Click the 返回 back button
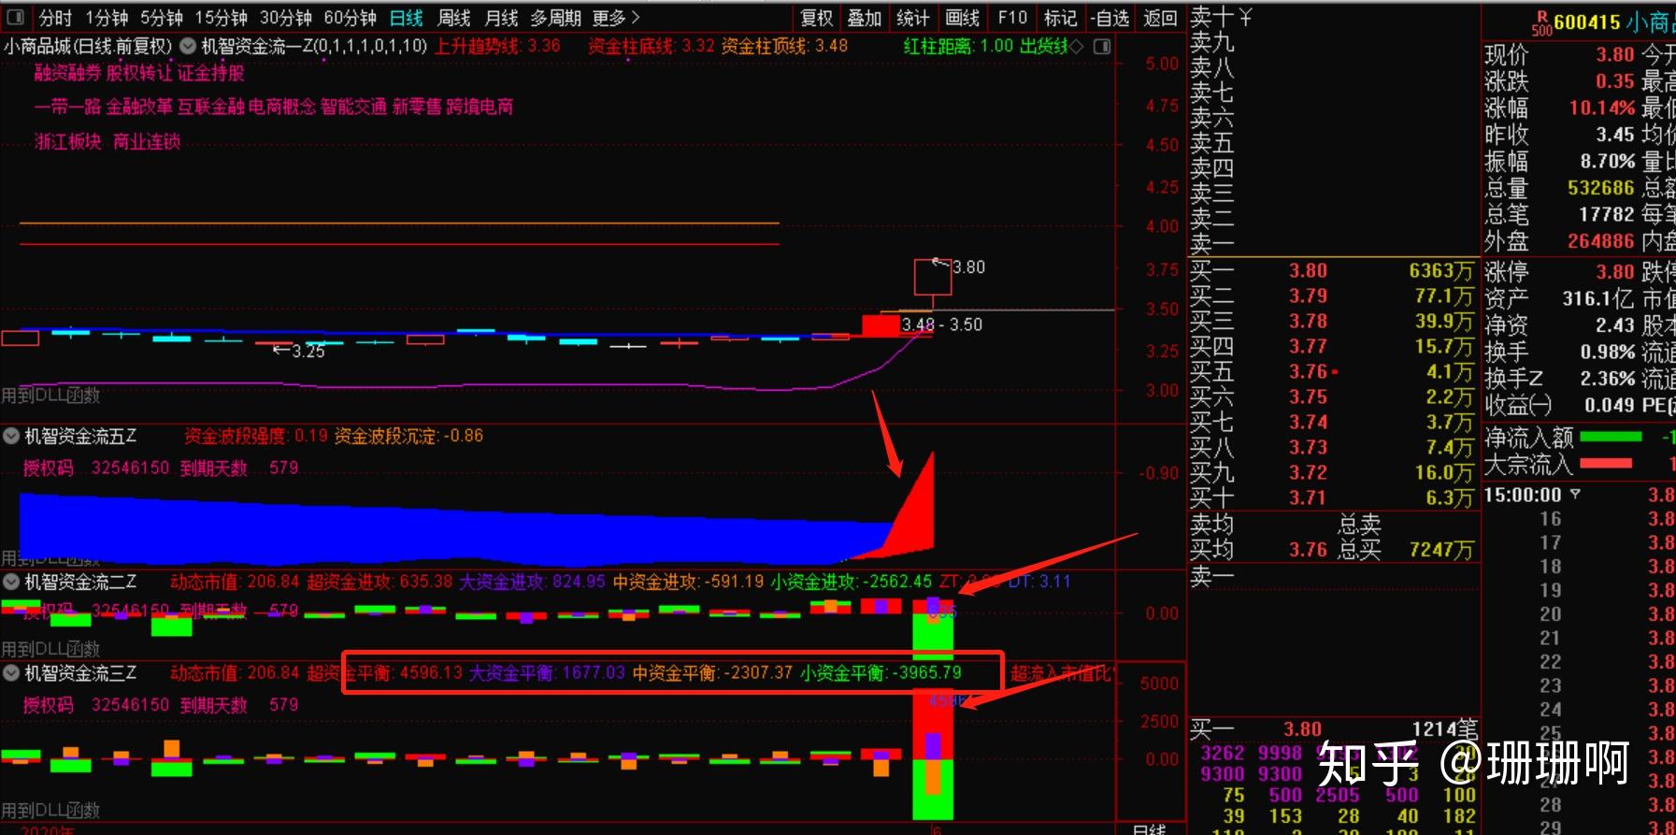Screen dimensions: 1676x835 pos(1160,18)
